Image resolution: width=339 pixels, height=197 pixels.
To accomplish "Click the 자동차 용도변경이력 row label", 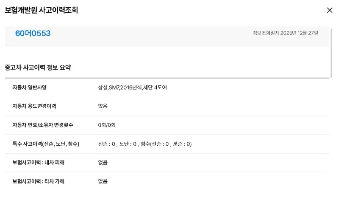I will pyautogui.click(x=34, y=106).
